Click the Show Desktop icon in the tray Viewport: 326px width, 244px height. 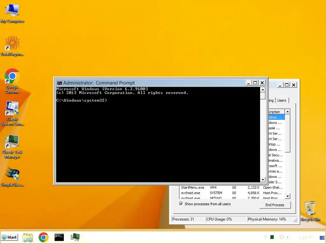tap(322, 237)
